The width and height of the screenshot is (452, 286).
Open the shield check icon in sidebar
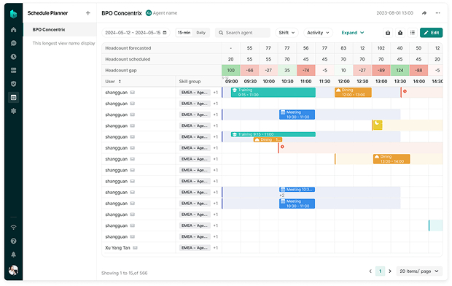point(13,84)
